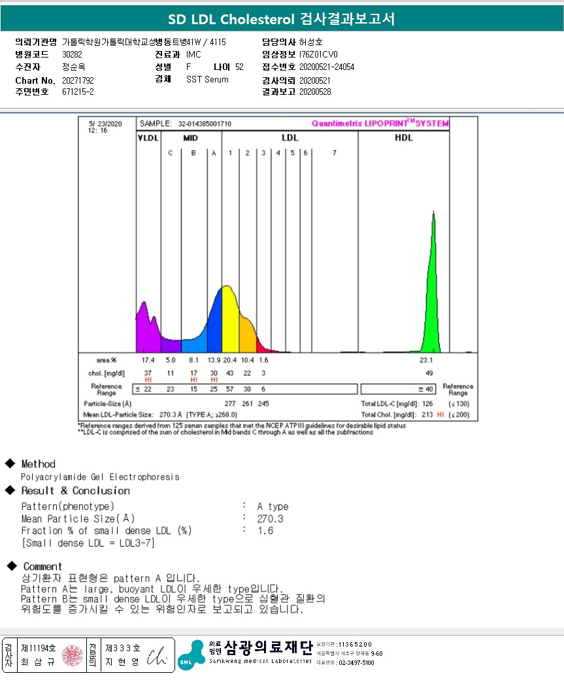Click the handwritten signature mark
564x680 pixels.
pos(156,656)
